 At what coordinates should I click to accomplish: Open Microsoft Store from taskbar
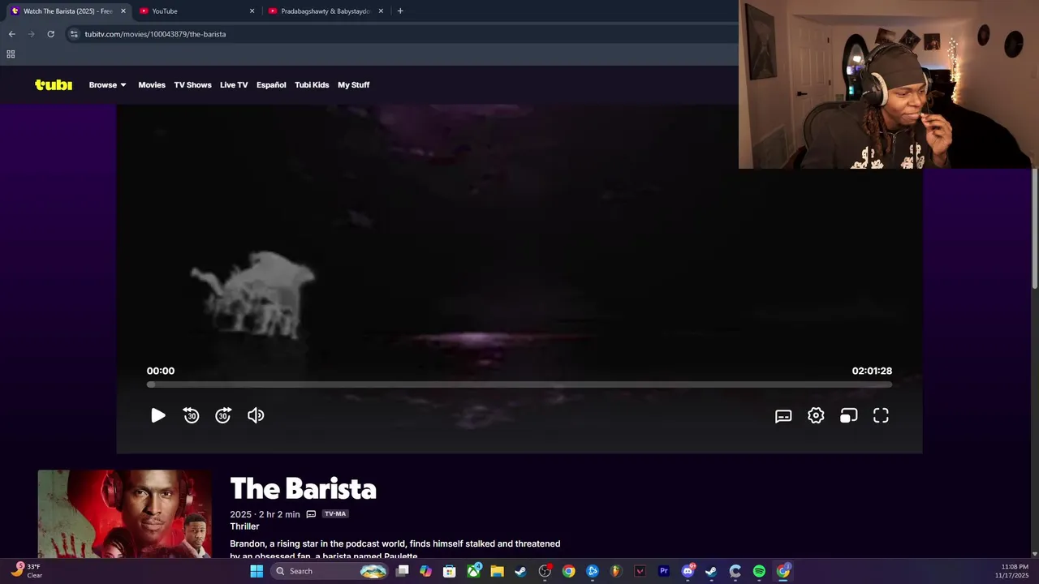tap(450, 571)
